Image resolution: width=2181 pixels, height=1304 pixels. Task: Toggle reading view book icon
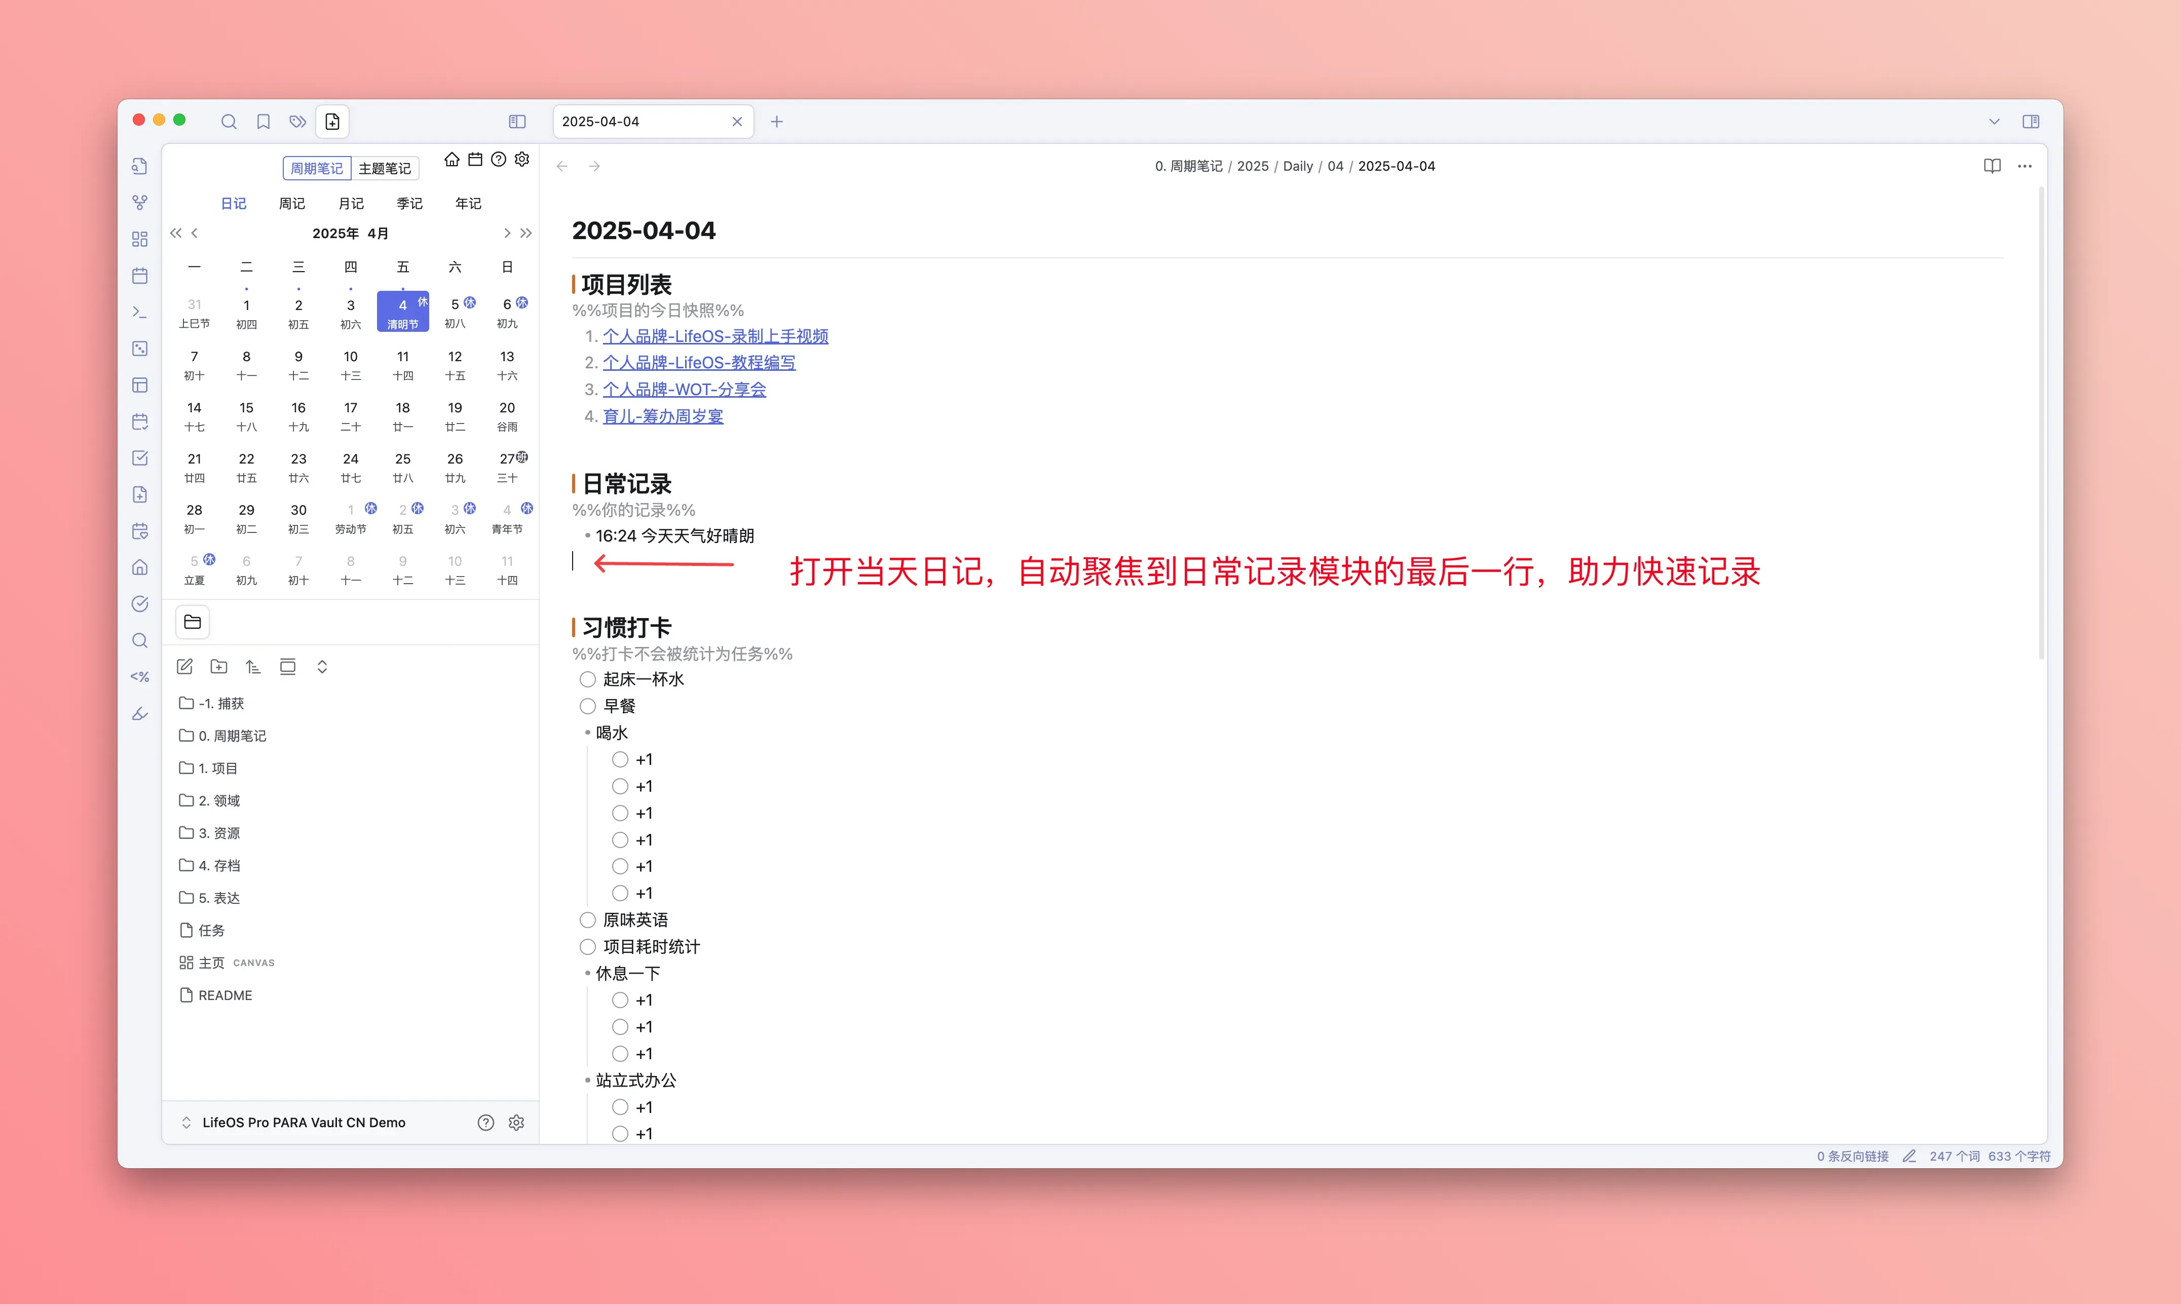click(x=1992, y=166)
